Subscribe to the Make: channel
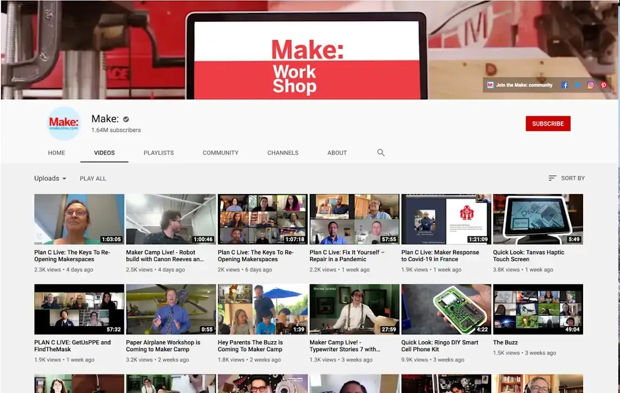 548,124
